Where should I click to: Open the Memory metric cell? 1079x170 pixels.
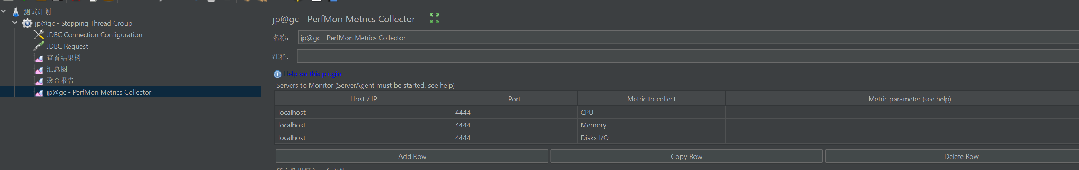coord(651,125)
